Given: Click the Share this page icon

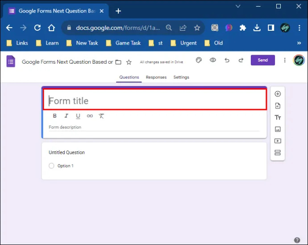Looking at the screenshot, I should pyautogui.click(x=183, y=28).
